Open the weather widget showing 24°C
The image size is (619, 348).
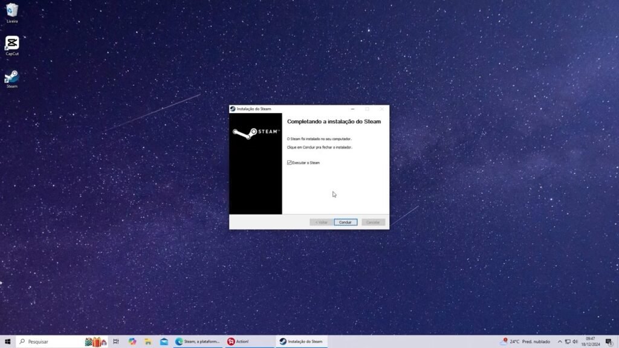pyautogui.click(x=525, y=342)
